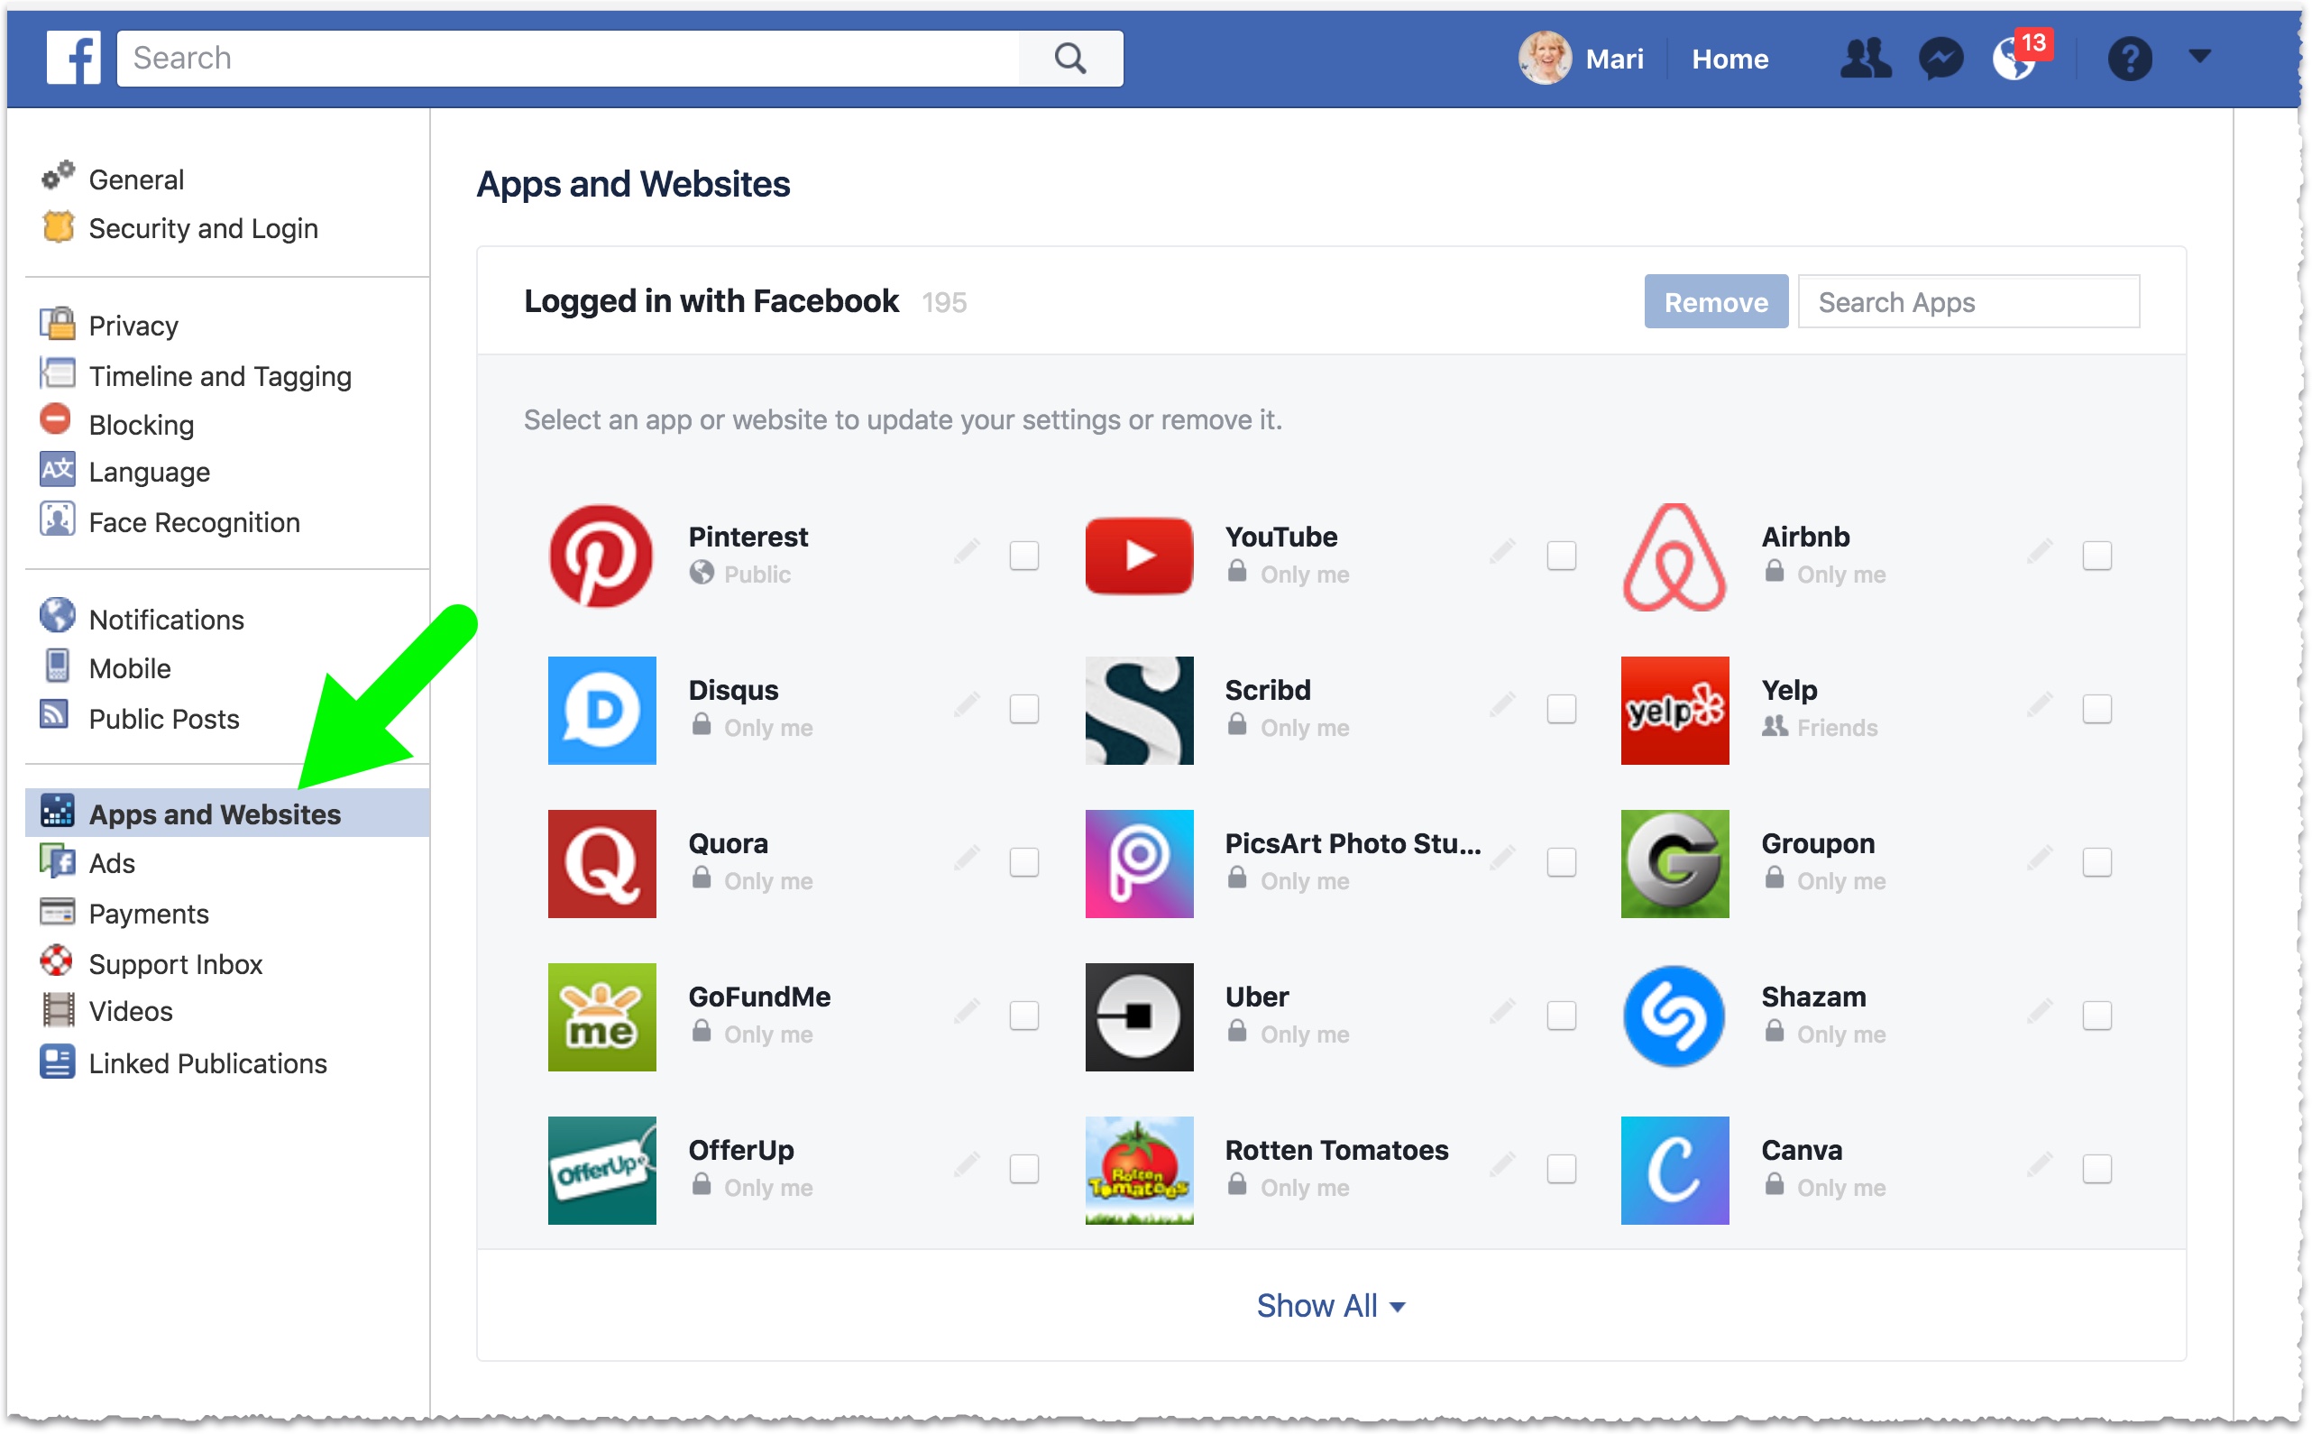Open the account dropdown arrow in top bar
2312x1434 pixels.
(2199, 57)
